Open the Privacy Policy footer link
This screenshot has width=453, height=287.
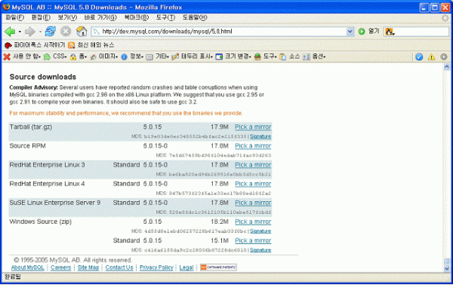[156, 267]
